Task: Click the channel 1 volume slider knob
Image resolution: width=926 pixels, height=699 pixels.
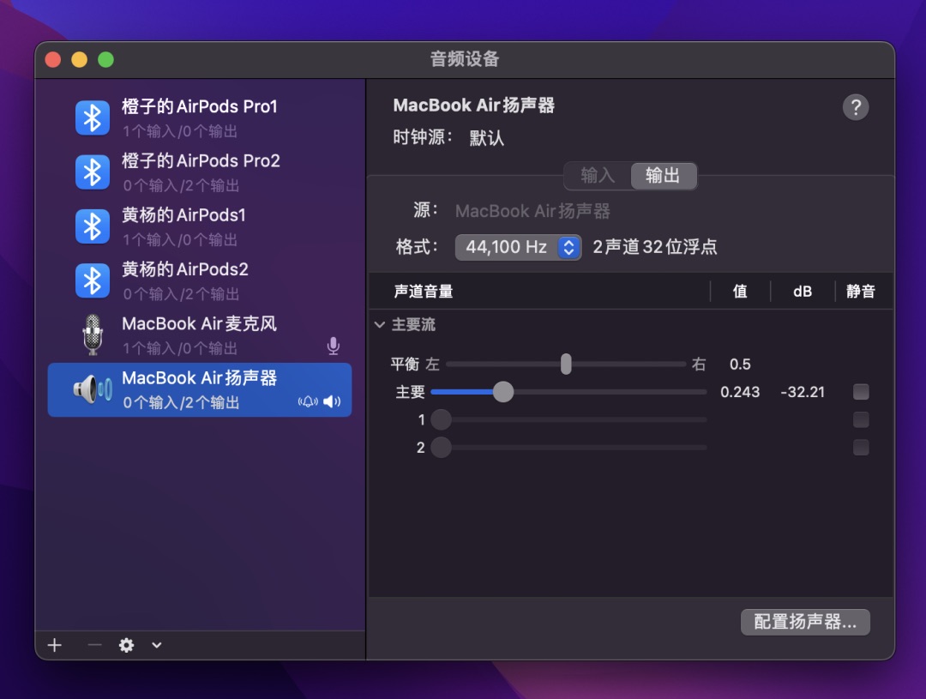Action: coord(442,419)
